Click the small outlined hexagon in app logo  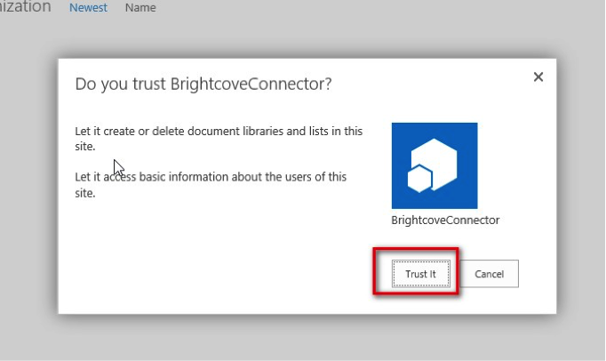pyautogui.click(x=419, y=180)
